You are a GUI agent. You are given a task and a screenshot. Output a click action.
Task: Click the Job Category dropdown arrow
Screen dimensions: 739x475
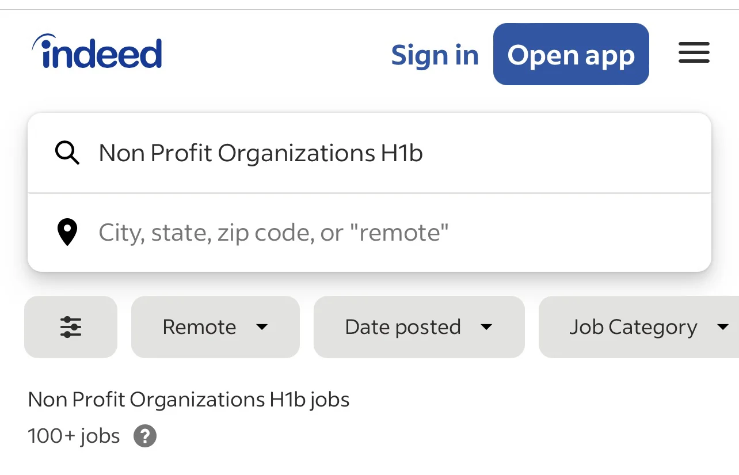(x=723, y=327)
